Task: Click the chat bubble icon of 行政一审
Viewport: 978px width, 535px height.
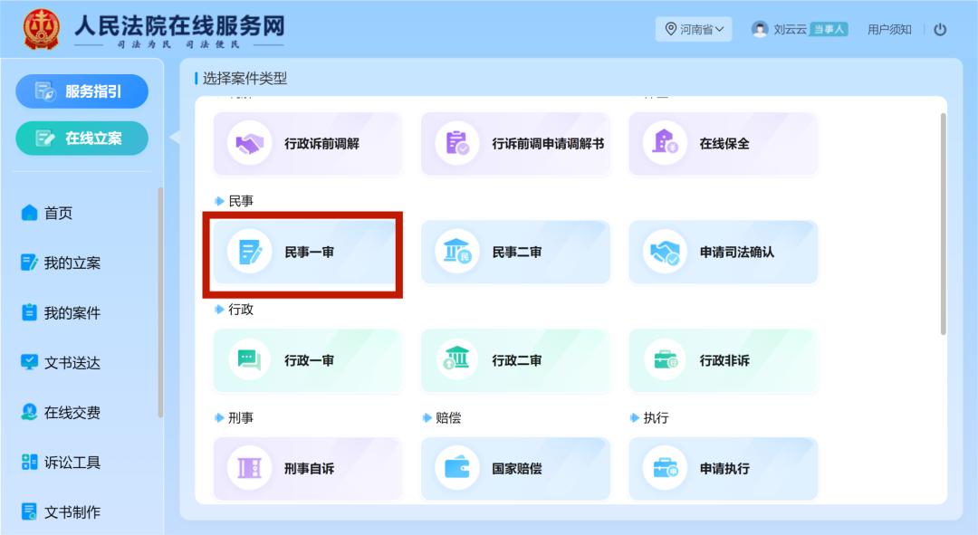Action: (250, 360)
